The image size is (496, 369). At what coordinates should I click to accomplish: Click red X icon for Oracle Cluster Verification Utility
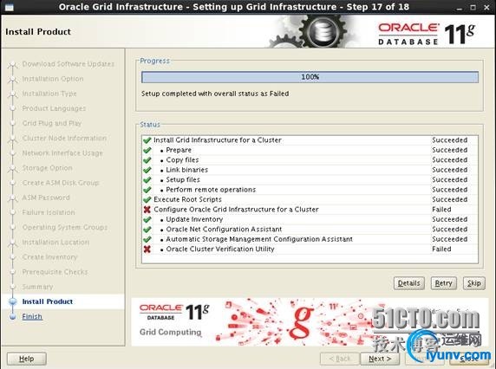(x=147, y=249)
